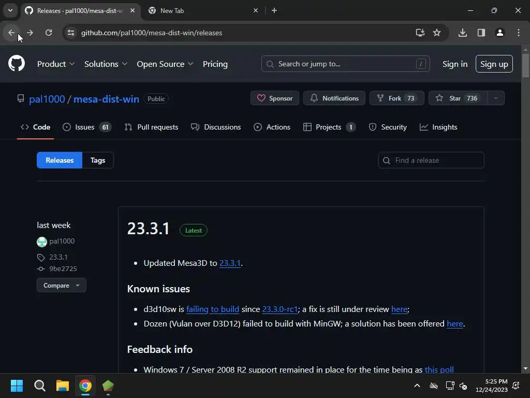
Task: Follow the failing to build link
Action: 213,309
